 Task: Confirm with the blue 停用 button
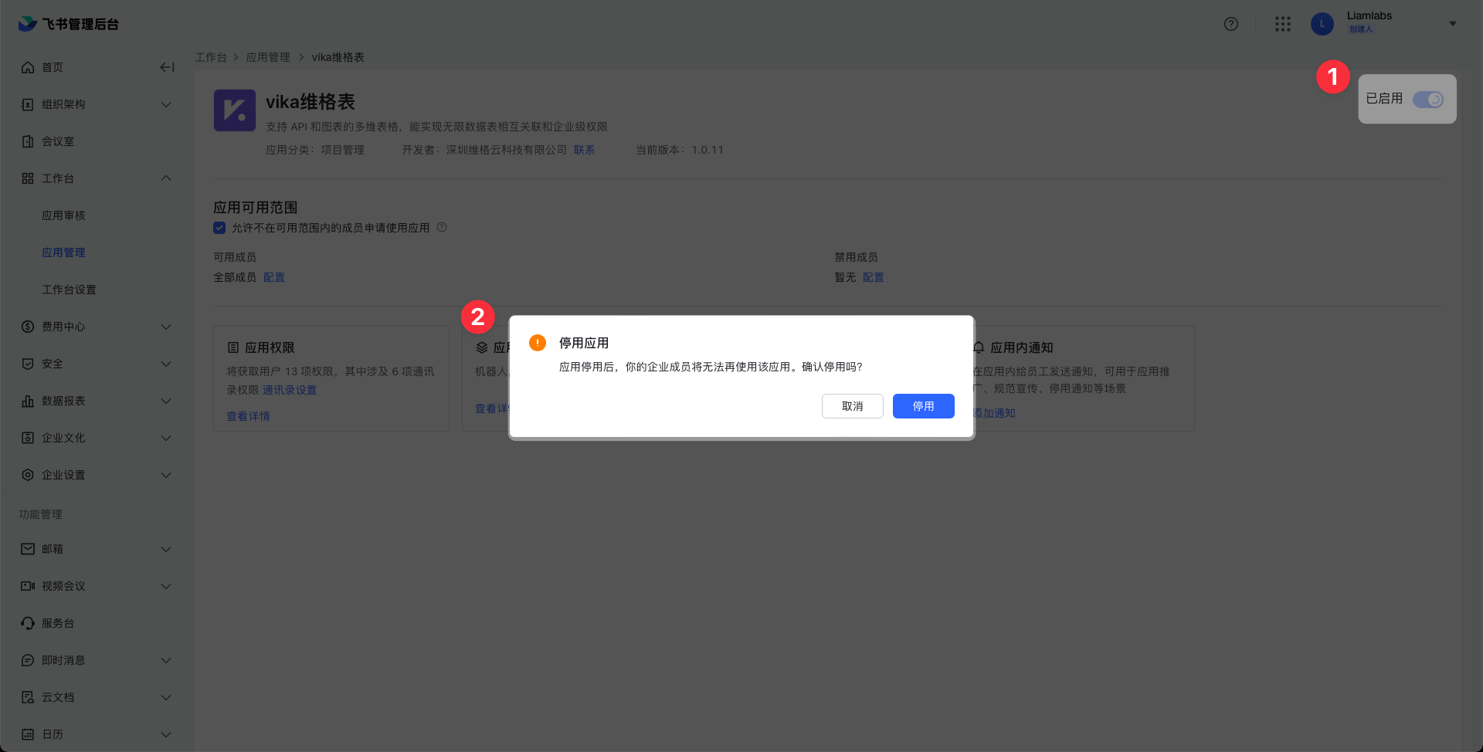(x=923, y=406)
